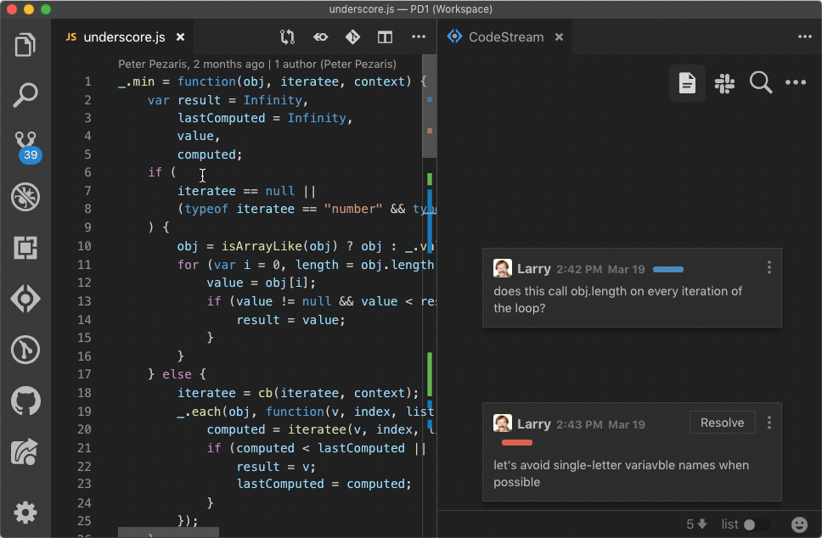Open the Debug view
This screenshot has height=538, width=822.
(25, 197)
